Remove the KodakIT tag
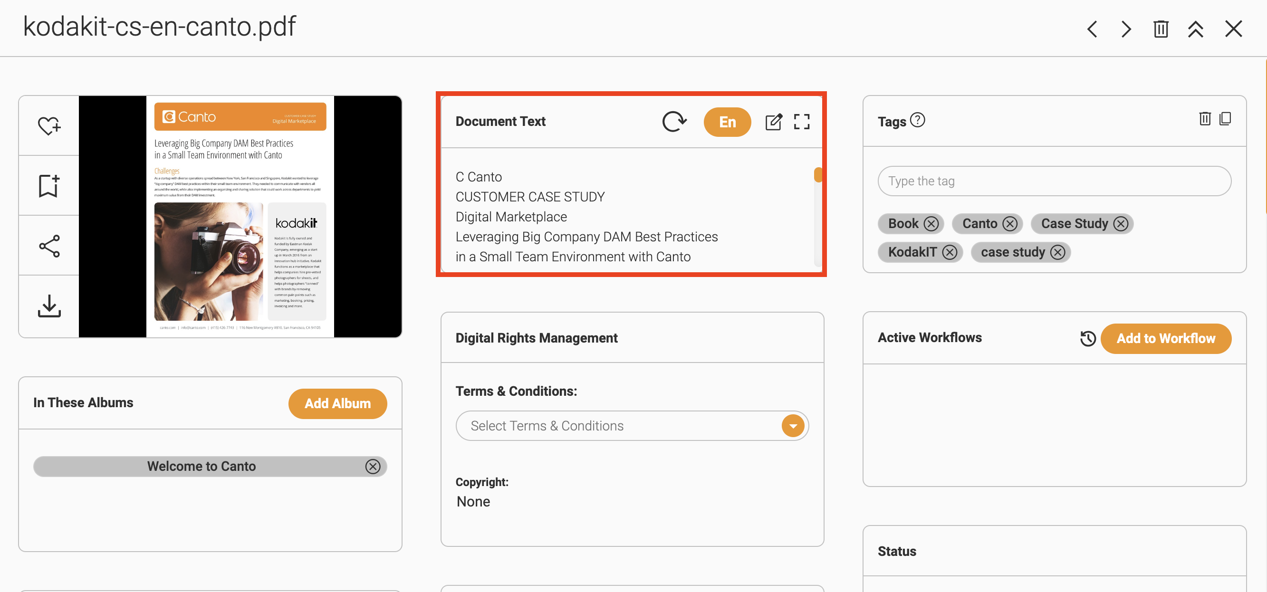Image resolution: width=1267 pixels, height=592 pixels. click(949, 252)
